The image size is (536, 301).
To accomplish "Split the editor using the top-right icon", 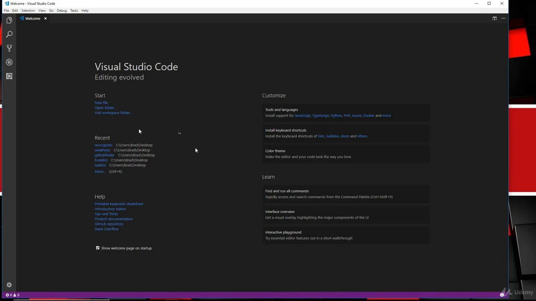I will [495, 18].
